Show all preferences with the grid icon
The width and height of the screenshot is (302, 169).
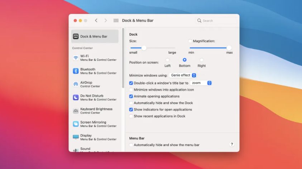click(x=116, y=21)
